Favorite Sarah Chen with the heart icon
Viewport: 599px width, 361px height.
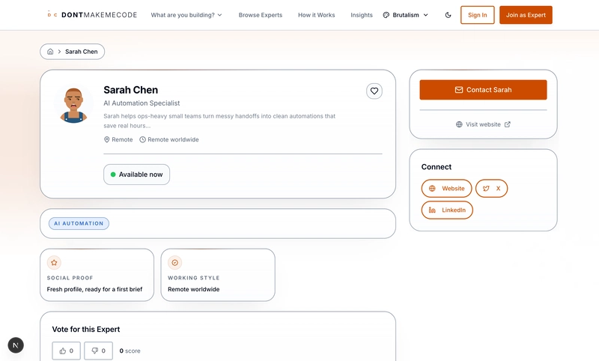point(374,91)
